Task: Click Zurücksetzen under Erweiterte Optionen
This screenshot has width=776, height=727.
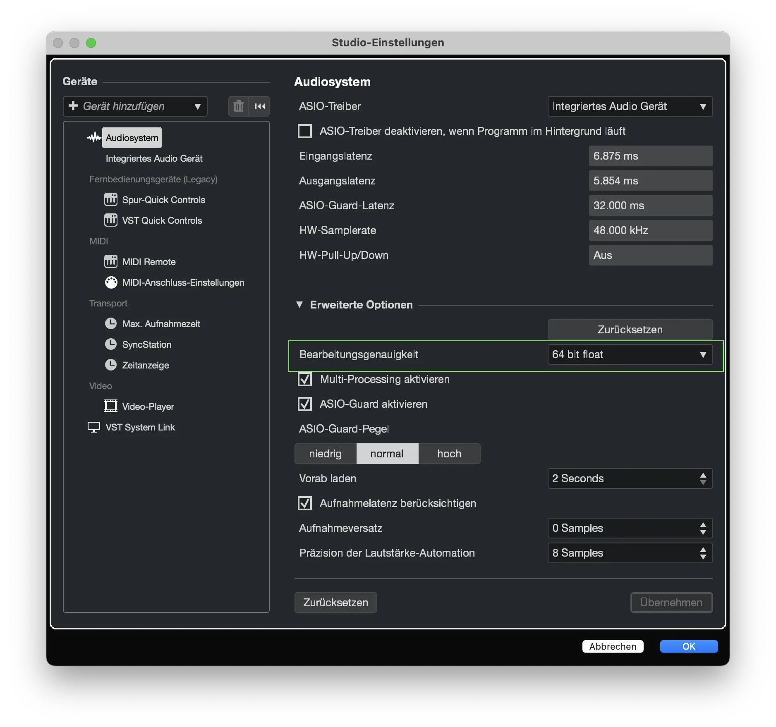Action: point(630,330)
